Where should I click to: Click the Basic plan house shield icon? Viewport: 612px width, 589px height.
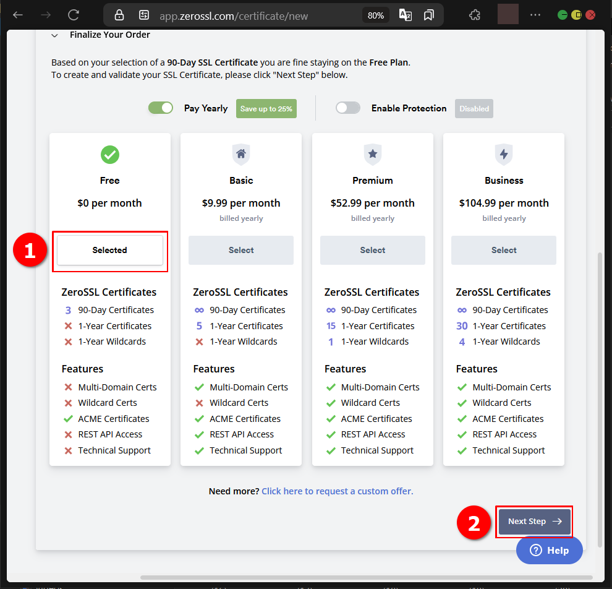(241, 154)
